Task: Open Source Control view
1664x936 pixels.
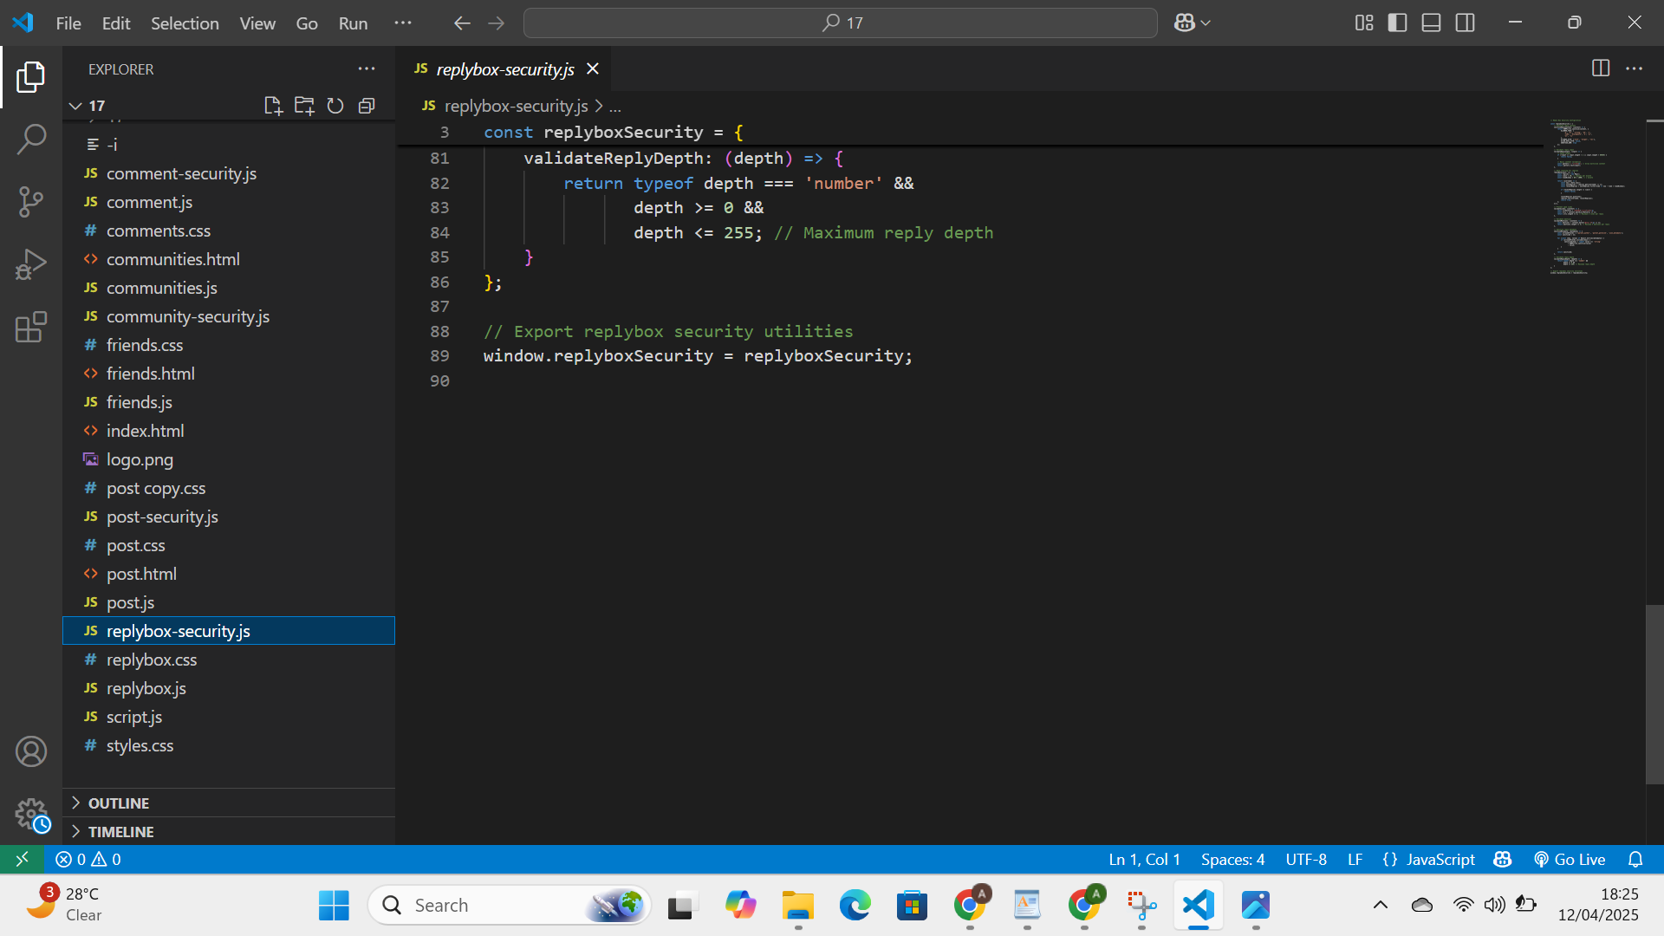Action: pos(31,202)
